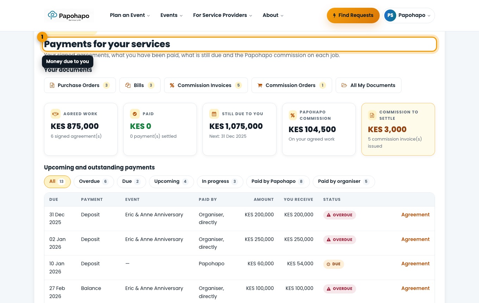Click the Overdue badge for 02 Jan 2026

coord(340,240)
